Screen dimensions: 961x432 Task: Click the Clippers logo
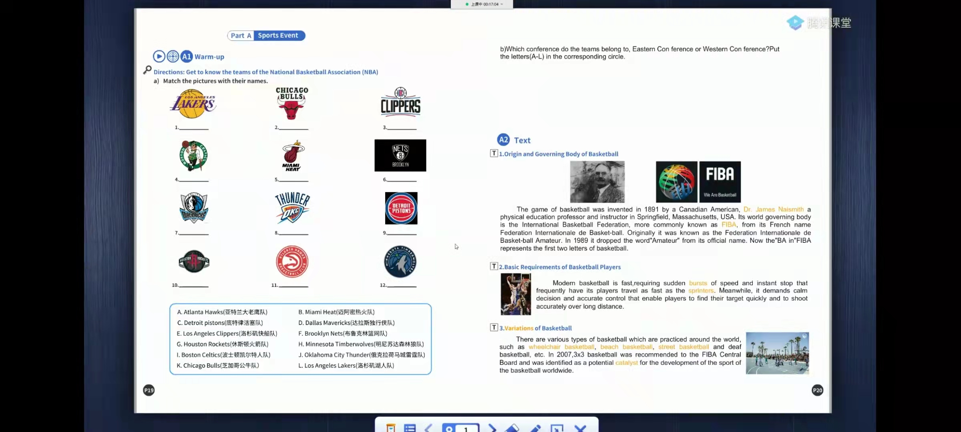click(400, 102)
